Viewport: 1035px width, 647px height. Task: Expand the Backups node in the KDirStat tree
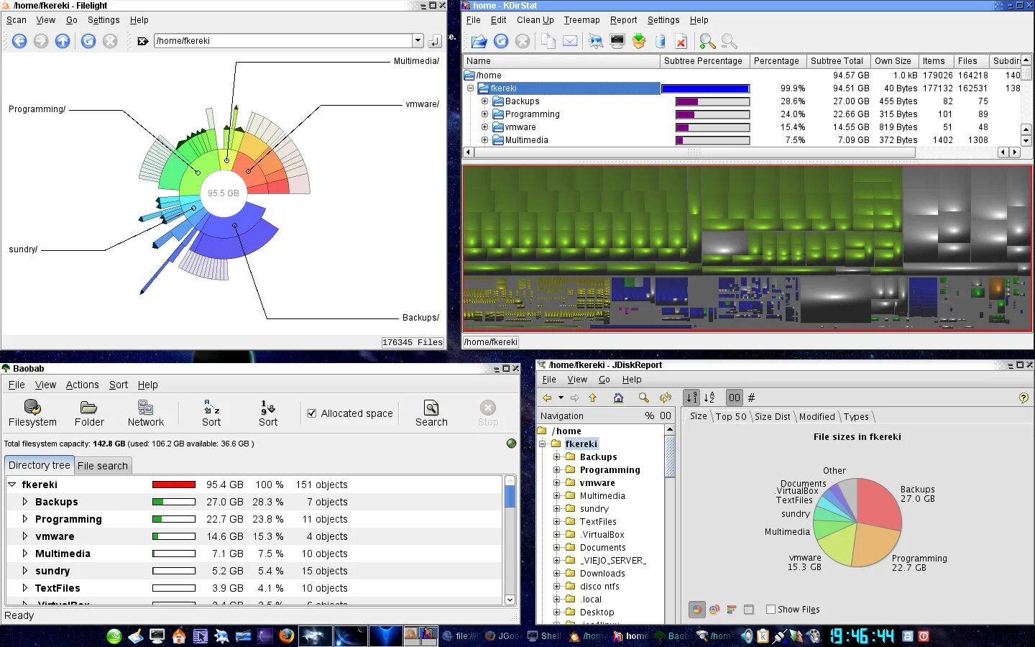[x=484, y=101]
